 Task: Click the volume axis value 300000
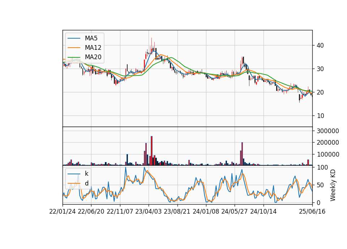pos(328,131)
